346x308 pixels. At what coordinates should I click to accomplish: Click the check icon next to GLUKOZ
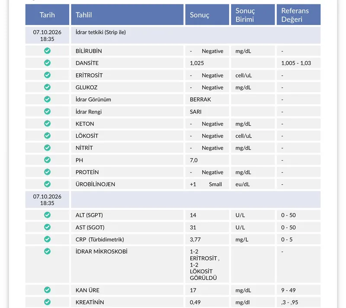click(x=47, y=87)
